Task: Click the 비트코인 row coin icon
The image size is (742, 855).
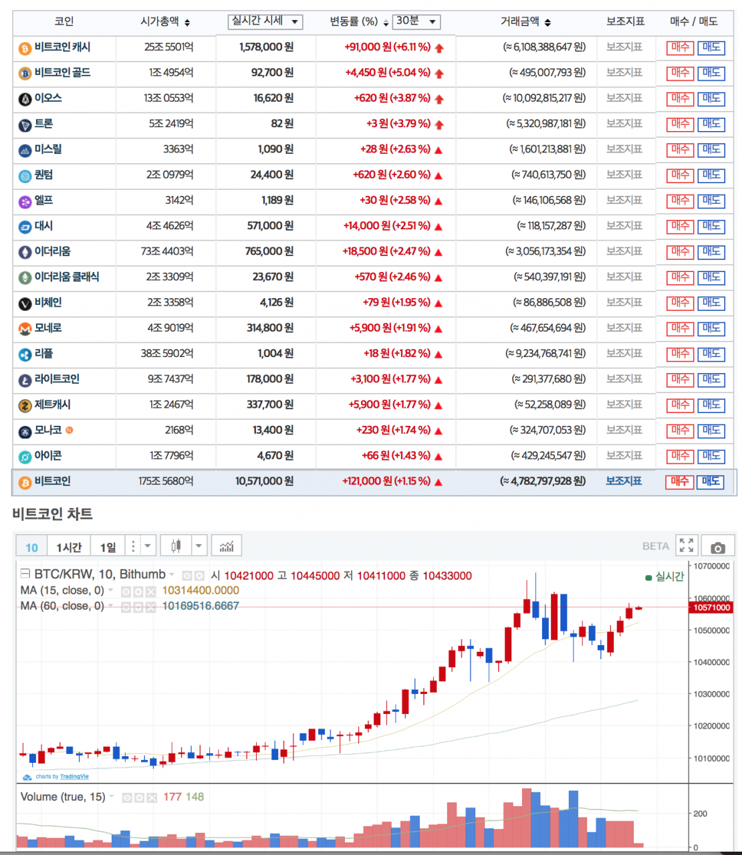Action: (25, 483)
